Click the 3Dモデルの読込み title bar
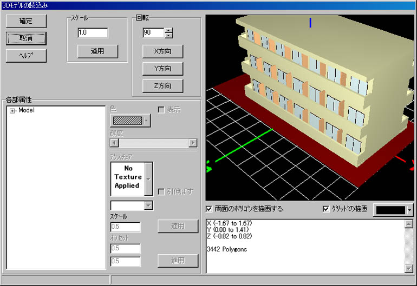Viewport: 417px width, 286px height. point(208,5)
